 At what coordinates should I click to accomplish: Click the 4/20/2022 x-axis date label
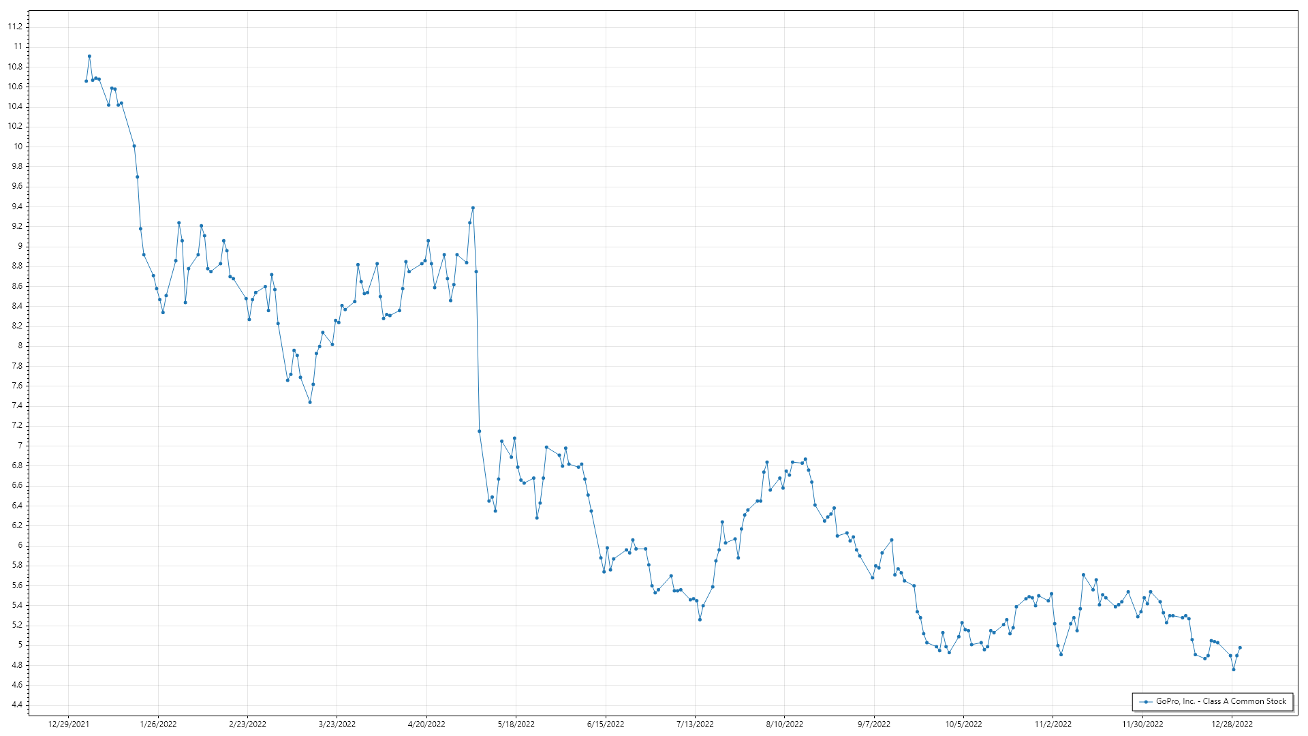[x=426, y=724]
